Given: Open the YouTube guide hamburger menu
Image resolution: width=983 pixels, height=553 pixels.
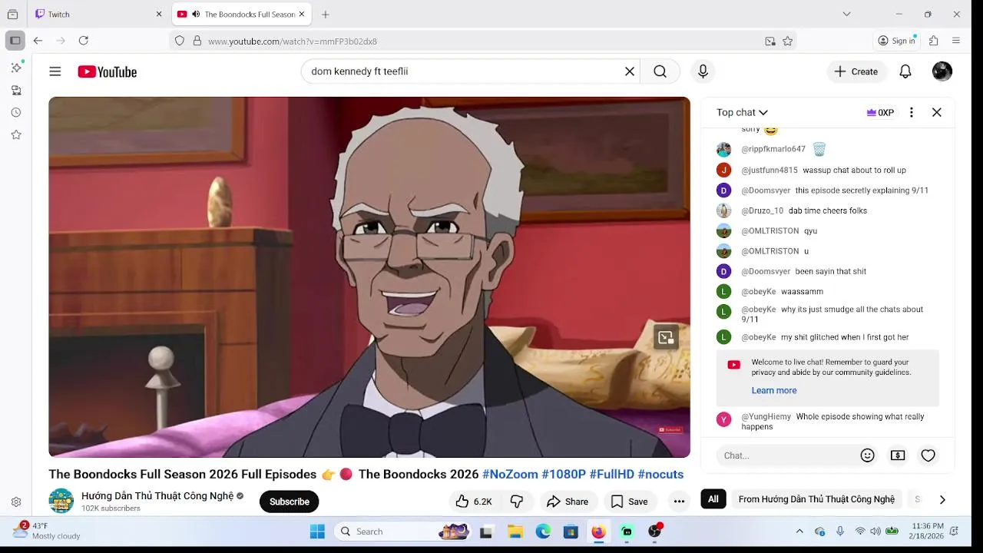Looking at the screenshot, I should pos(55,71).
